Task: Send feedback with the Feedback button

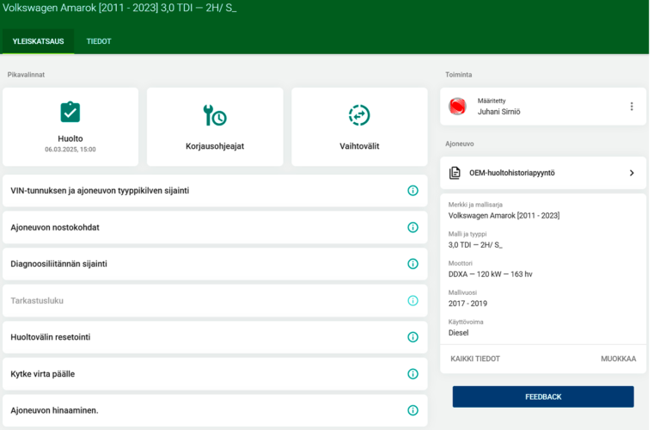Action: (543, 396)
